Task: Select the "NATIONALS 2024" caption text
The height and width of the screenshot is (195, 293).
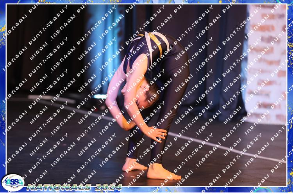Action: coord(74,187)
